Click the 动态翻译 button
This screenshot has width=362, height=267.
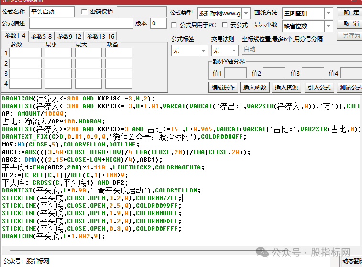tap(351, 261)
